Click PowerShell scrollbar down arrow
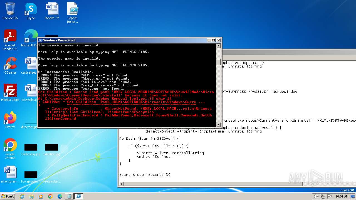 coord(219,125)
